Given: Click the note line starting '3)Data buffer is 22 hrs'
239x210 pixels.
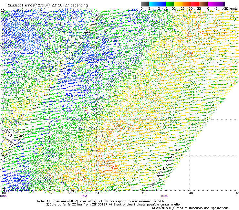Looking at the screenshot, I should tap(114, 205).
